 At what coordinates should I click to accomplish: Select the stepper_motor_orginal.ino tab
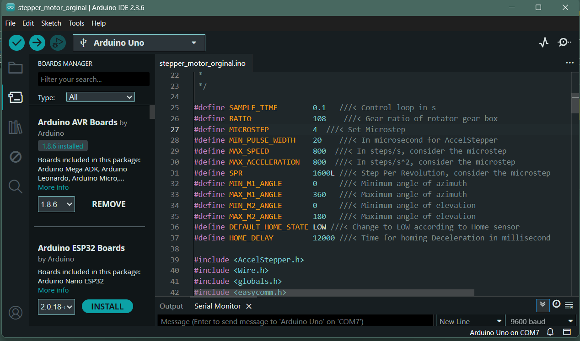pyautogui.click(x=203, y=64)
